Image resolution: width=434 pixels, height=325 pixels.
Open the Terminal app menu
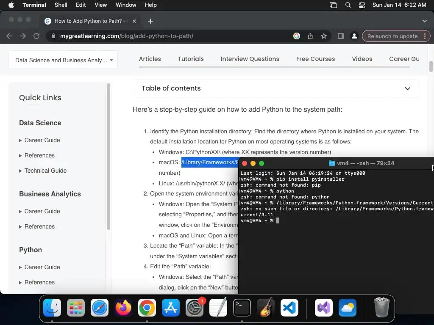(x=34, y=5)
